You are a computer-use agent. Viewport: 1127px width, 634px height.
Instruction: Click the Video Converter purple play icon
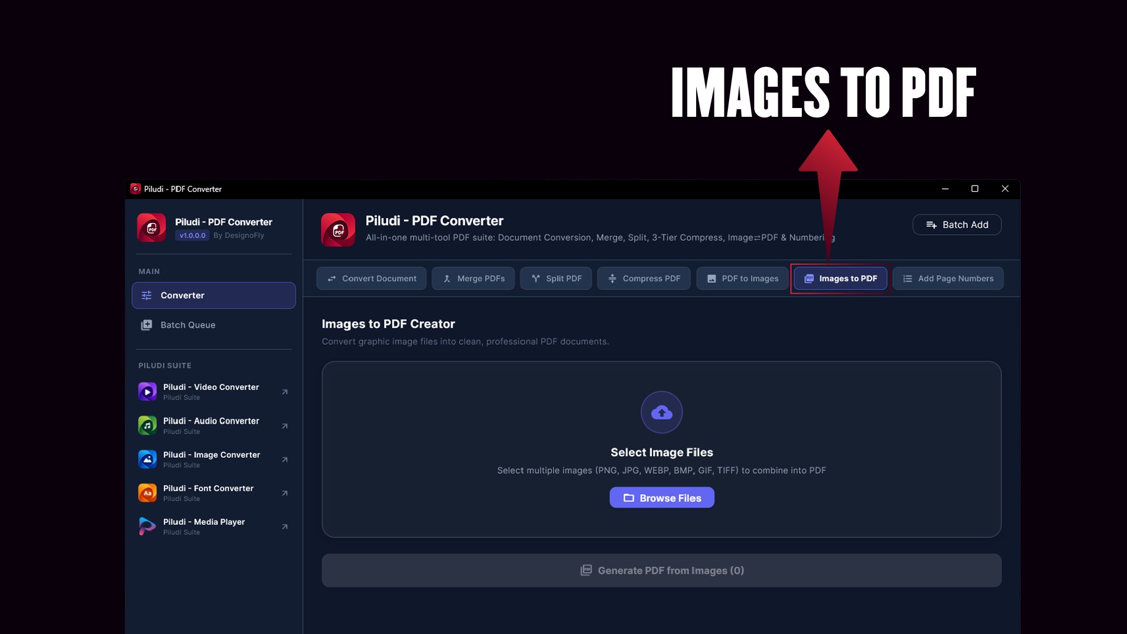147,392
